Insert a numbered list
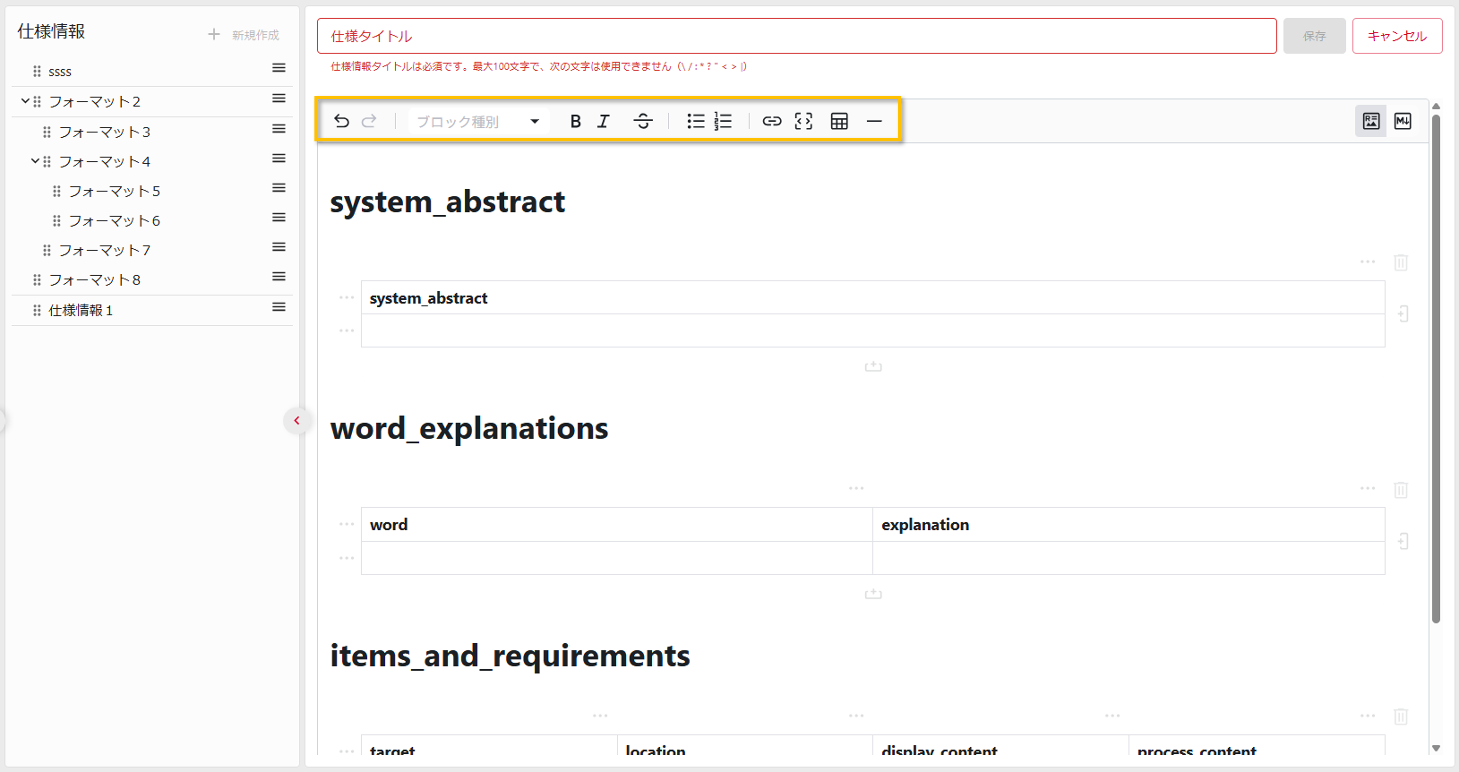This screenshot has height=772, width=1459. (x=723, y=121)
